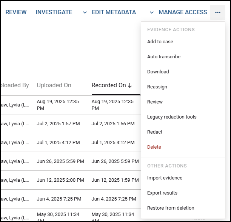231x222 pixels.
Task: Expand the chevron next to Investigate
Action: [x=85, y=12]
